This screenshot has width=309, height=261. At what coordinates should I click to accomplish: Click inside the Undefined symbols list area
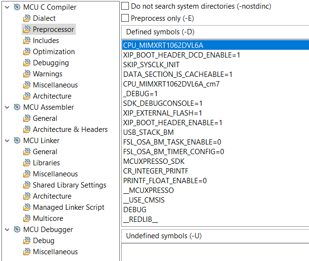[x=215, y=251]
